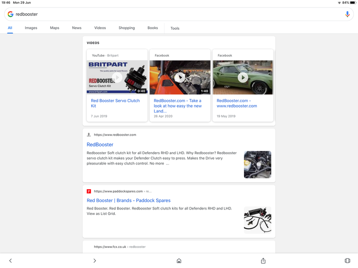Click the 1:40 video duration badge

click(x=204, y=91)
